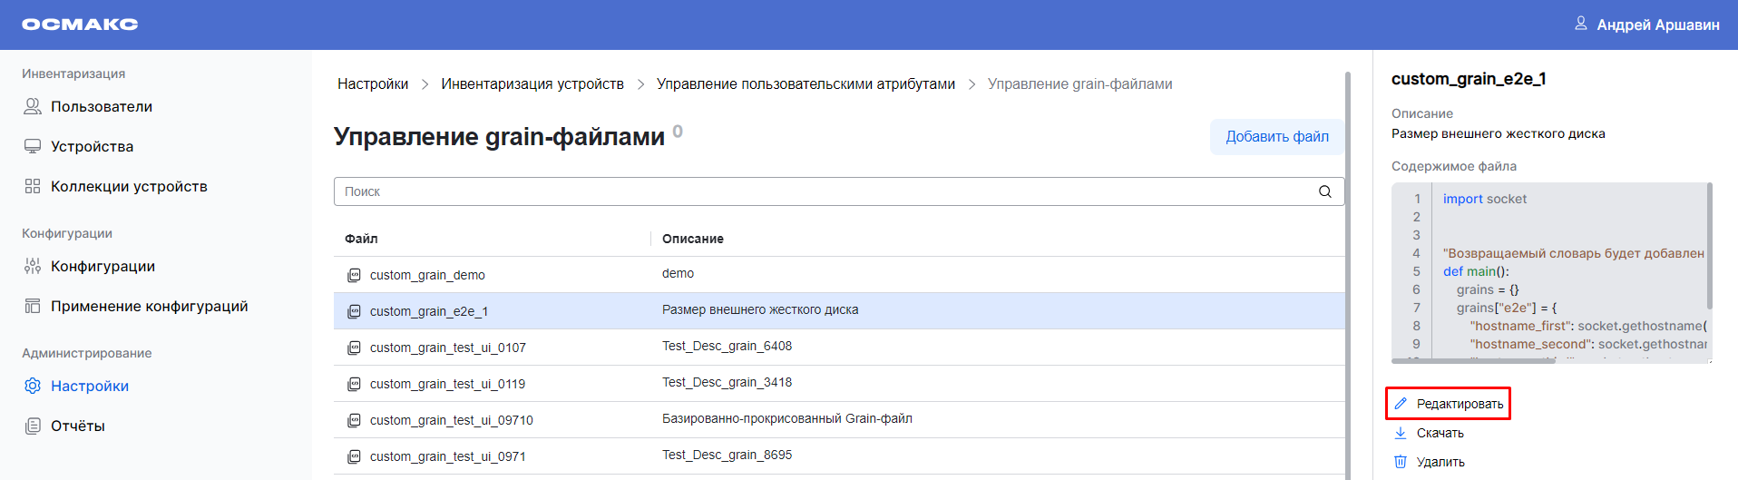Click the file icon for custom_grain_demo

click(355, 275)
